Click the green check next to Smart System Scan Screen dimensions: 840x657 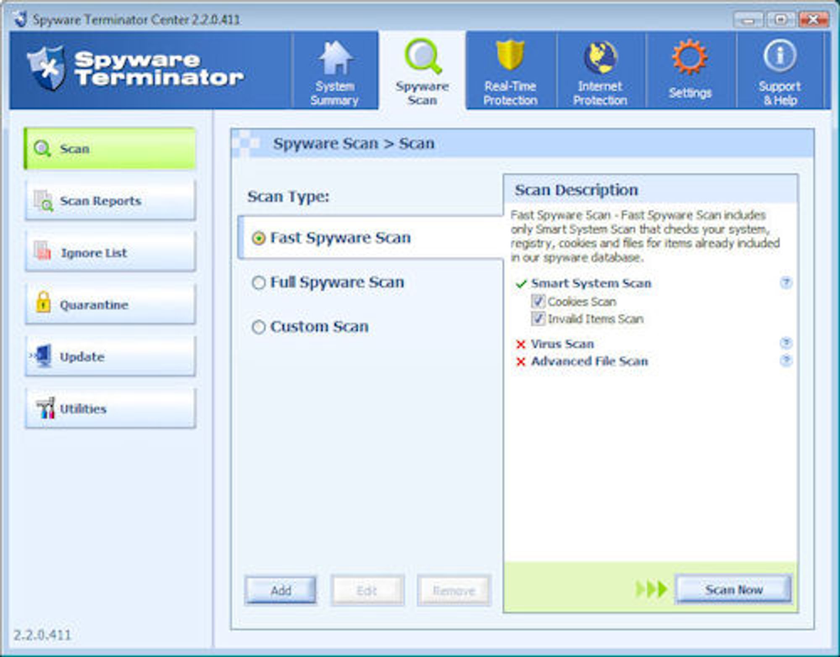(521, 284)
